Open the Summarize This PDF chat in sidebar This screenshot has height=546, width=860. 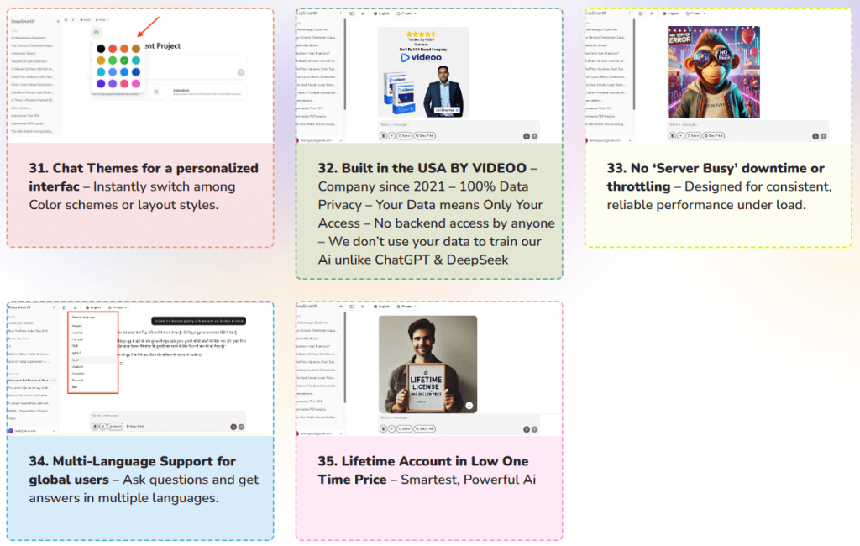coord(30,115)
